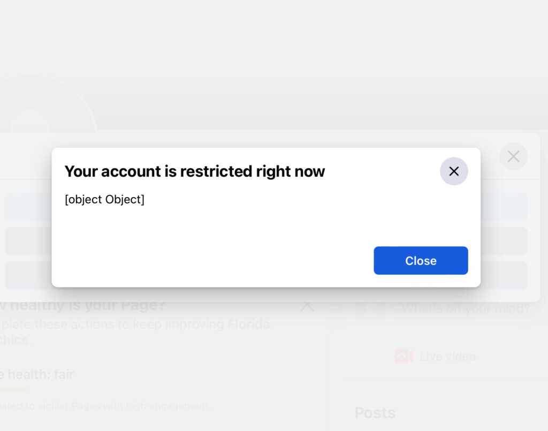Dismiss the 'How healthy is your Page?' card
Image resolution: width=548 pixels, height=431 pixels.
[x=307, y=306]
